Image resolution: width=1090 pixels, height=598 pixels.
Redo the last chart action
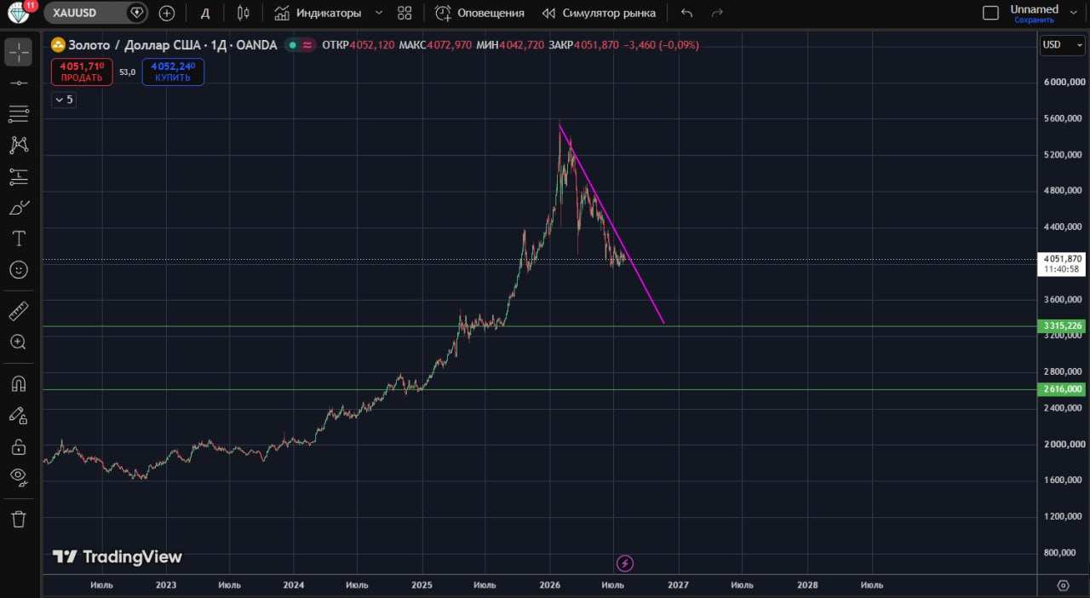[717, 13]
